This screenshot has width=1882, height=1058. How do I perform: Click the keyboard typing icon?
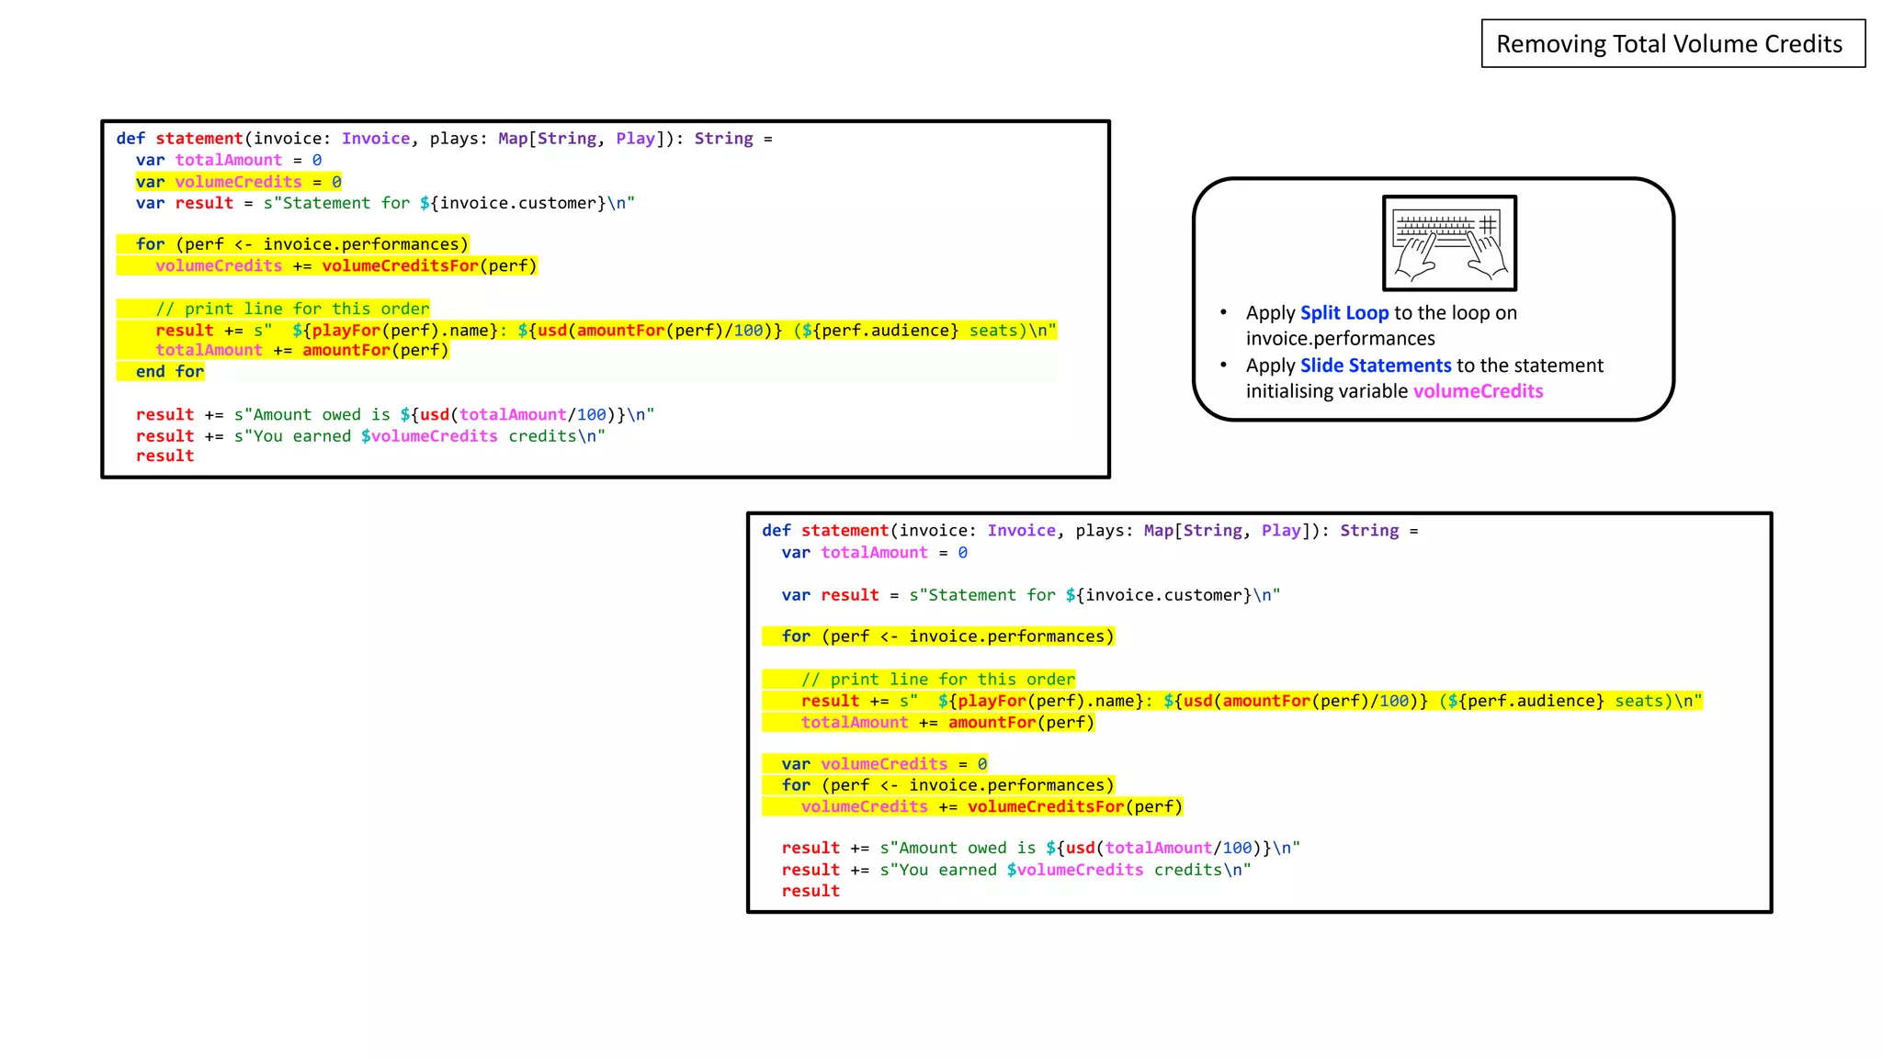point(1449,243)
